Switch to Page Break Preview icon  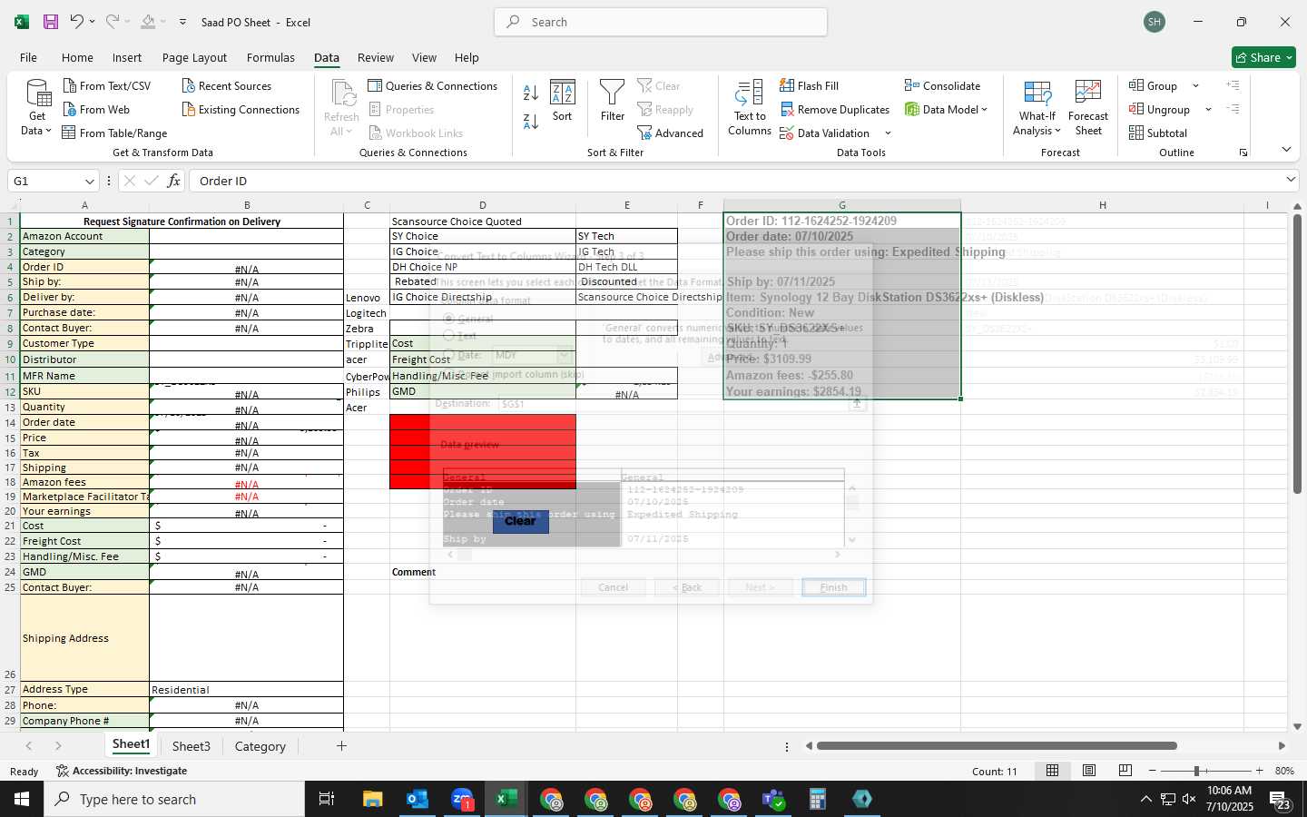(x=1125, y=771)
